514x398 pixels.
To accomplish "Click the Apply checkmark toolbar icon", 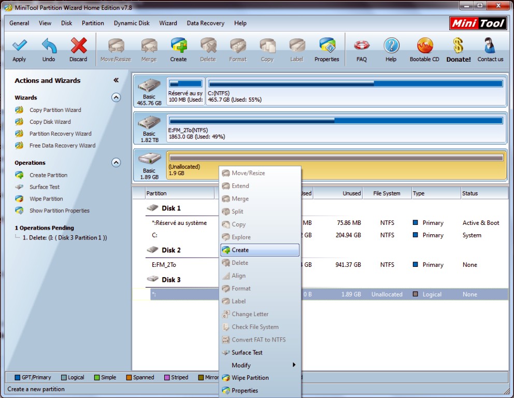I will (x=19, y=46).
